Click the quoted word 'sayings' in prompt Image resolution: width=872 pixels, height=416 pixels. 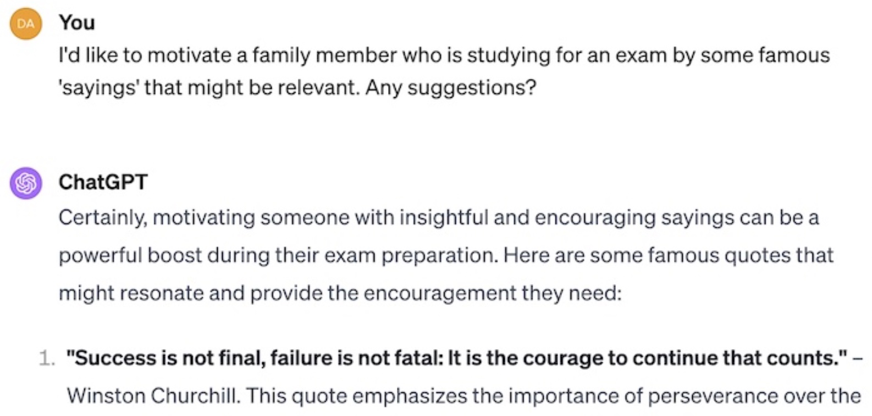pyautogui.click(x=98, y=88)
